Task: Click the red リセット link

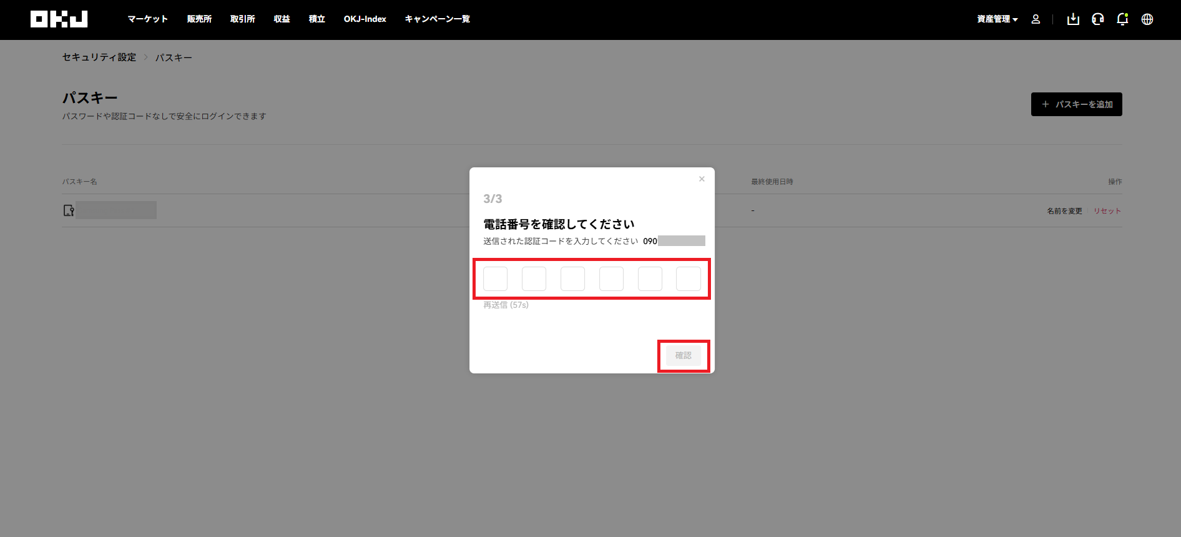Action: point(1107,211)
